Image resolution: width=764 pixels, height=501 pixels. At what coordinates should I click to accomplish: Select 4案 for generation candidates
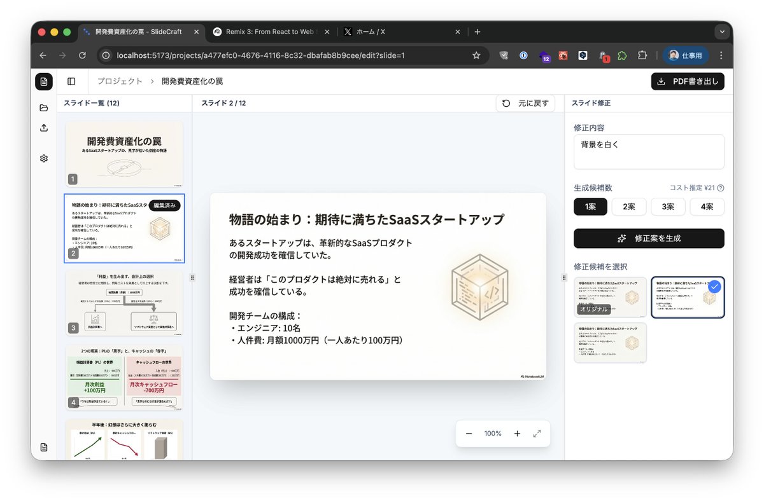[707, 207]
